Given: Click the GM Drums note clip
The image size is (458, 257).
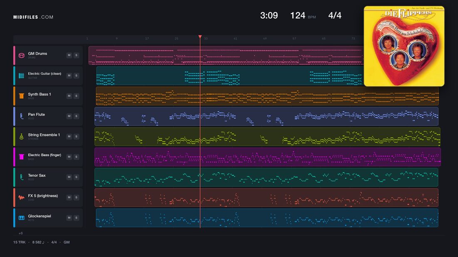Looking at the screenshot, I should 226,55.
